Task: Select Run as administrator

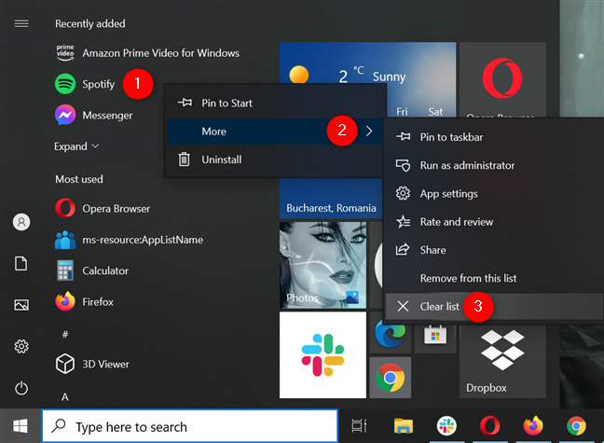Action: pyautogui.click(x=467, y=165)
